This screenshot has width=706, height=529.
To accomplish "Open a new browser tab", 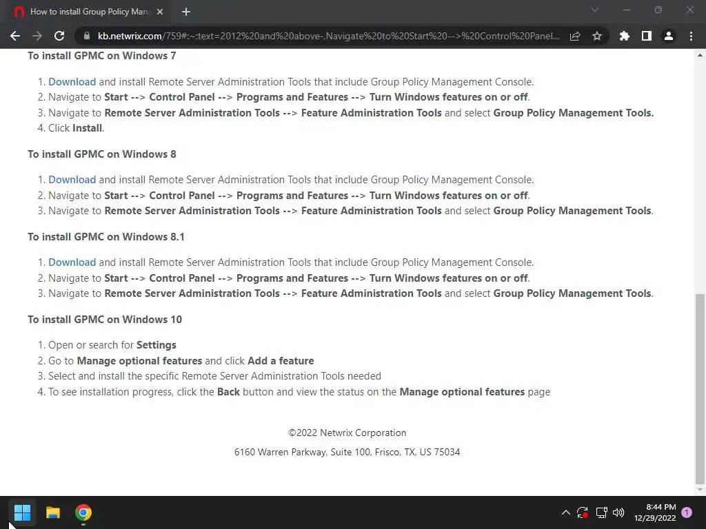I will pyautogui.click(x=186, y=12).
